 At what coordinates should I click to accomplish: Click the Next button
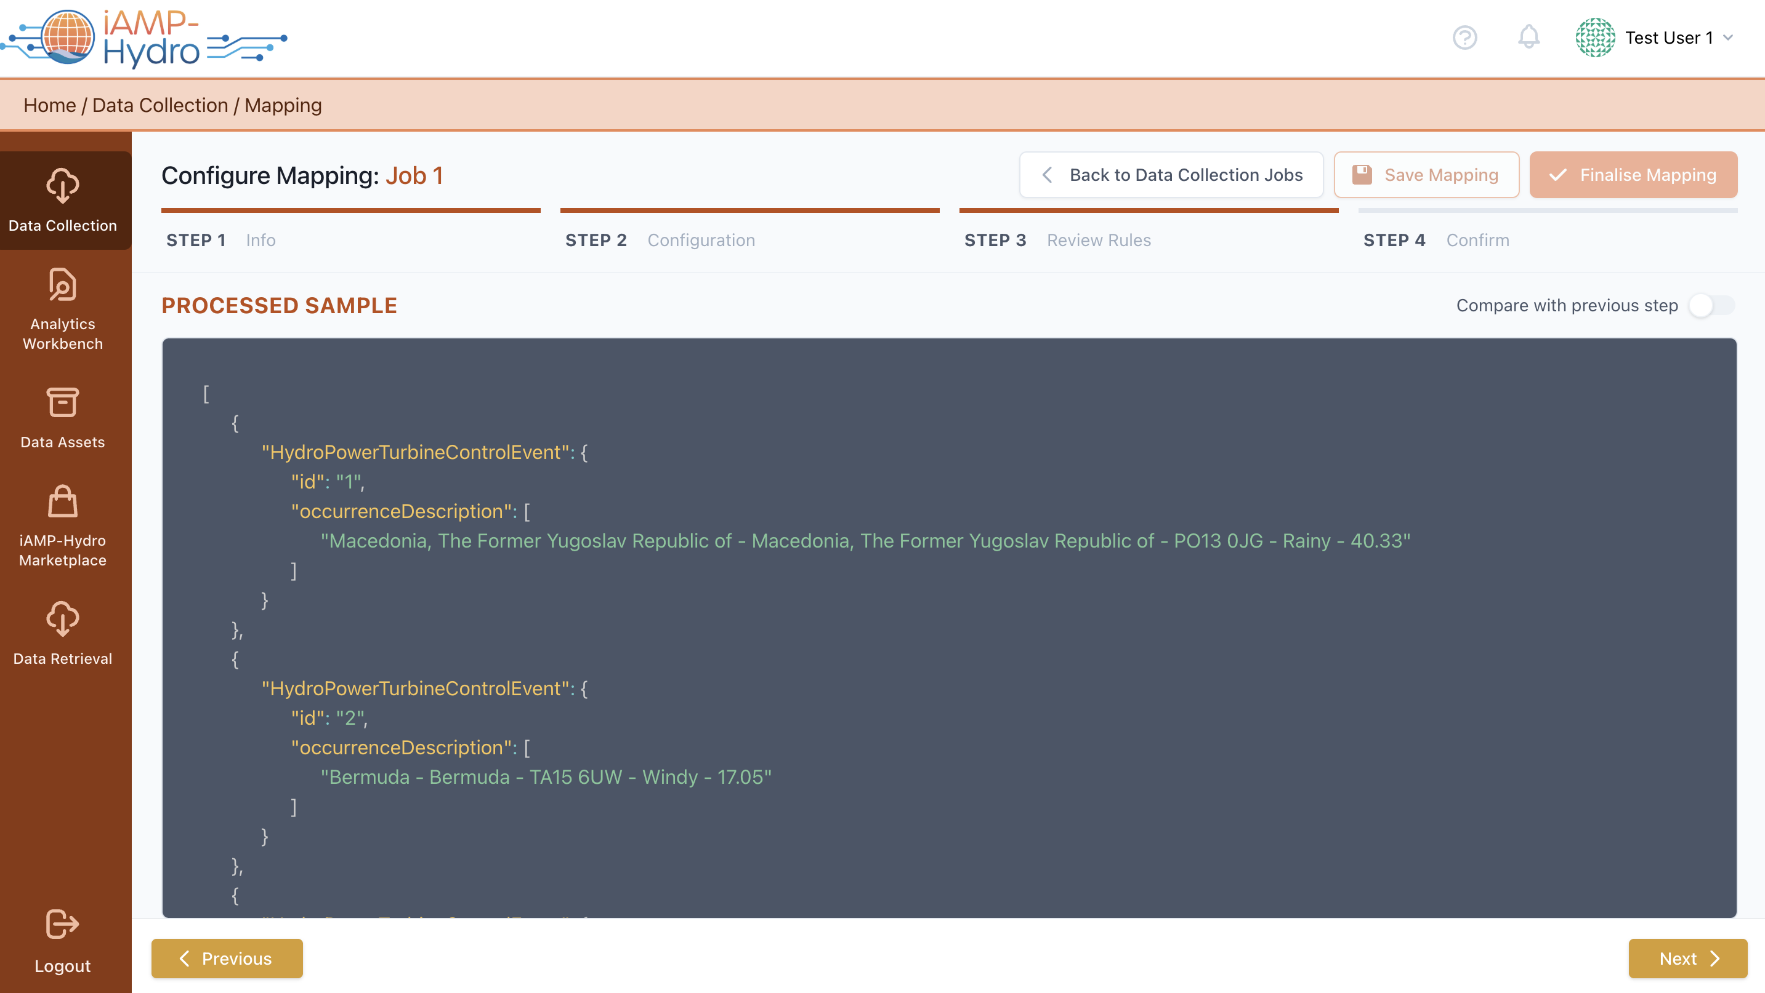pos(1687,958)
